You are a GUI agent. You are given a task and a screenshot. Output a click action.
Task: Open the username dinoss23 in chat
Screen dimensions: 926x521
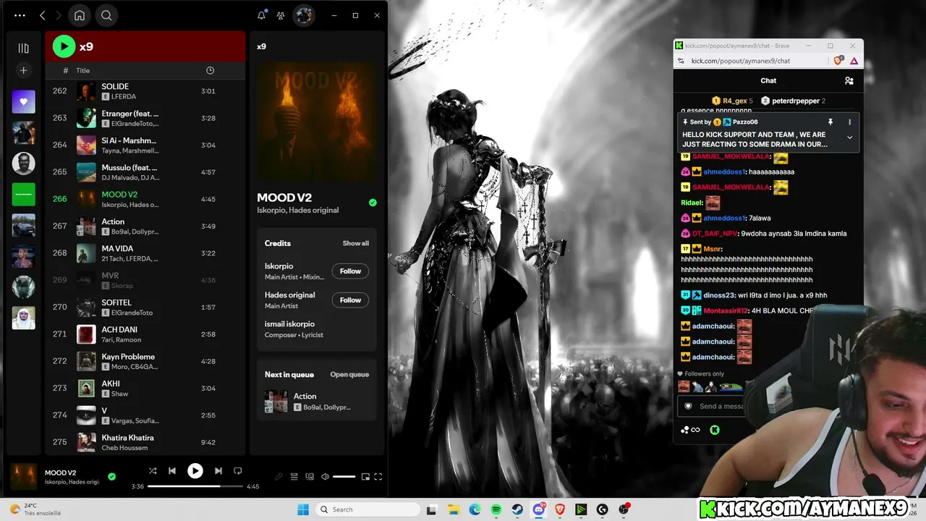click(718, 295)
